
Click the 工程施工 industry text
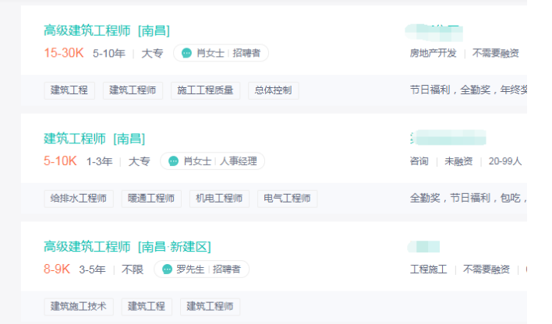[429, 269]
